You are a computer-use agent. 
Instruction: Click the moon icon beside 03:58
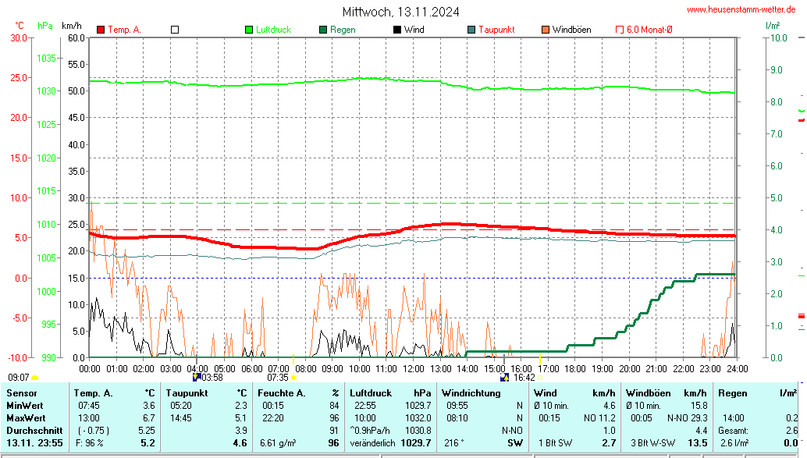(197, 377)
